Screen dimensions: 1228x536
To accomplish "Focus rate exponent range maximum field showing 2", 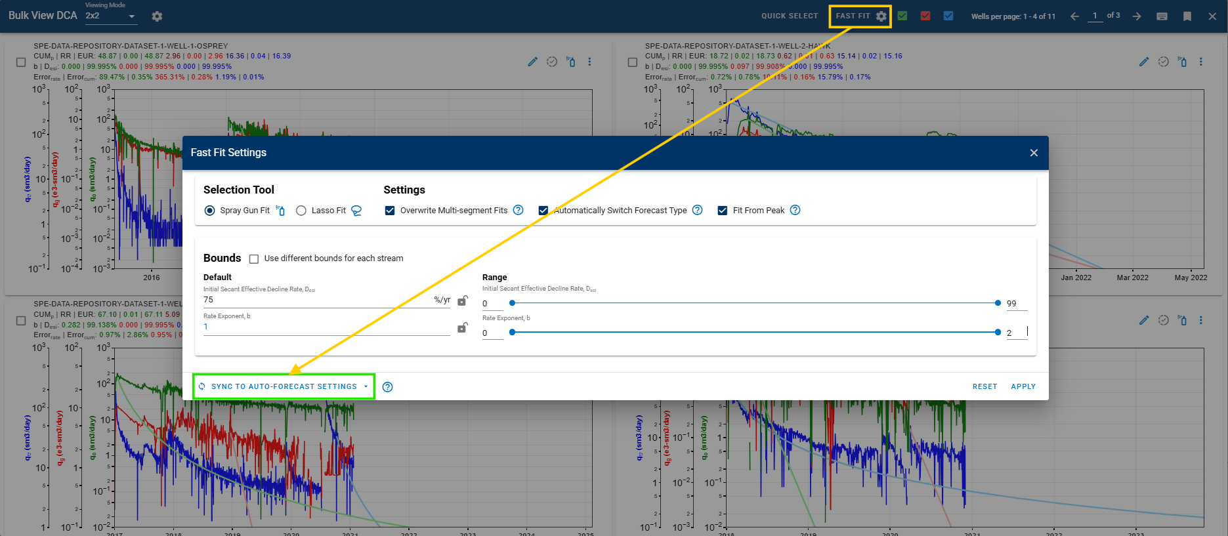I will tap(1017, 333).
